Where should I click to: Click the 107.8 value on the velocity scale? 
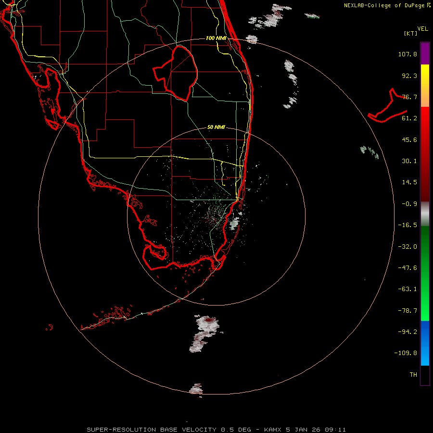coord(408,54)
